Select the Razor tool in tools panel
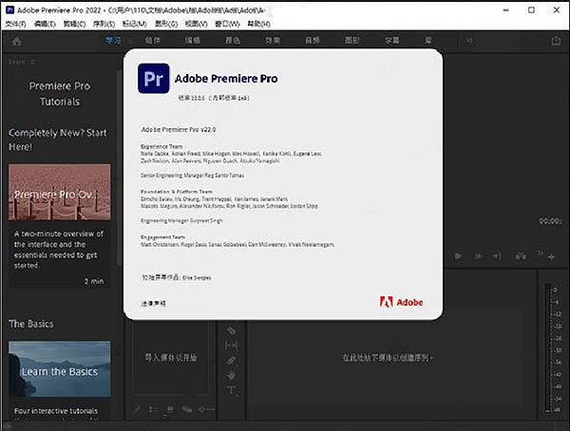Viewport: 570px width, 431px height. pos(231,330)
